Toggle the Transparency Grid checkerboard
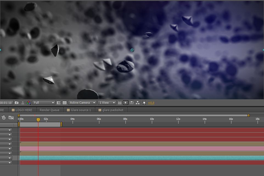This screenshot has height=176, width=264. [x=64, y=103]
